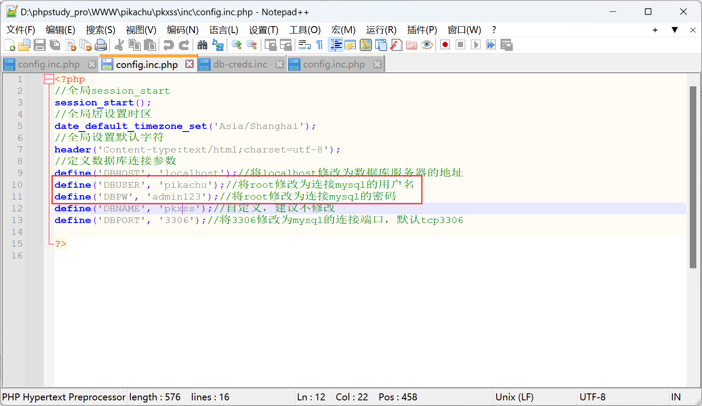This screenshot has height=406, width=702.
Task: Click the vertical scrollbar thumb
Action: pyautogui.click(x=693, y=177)
